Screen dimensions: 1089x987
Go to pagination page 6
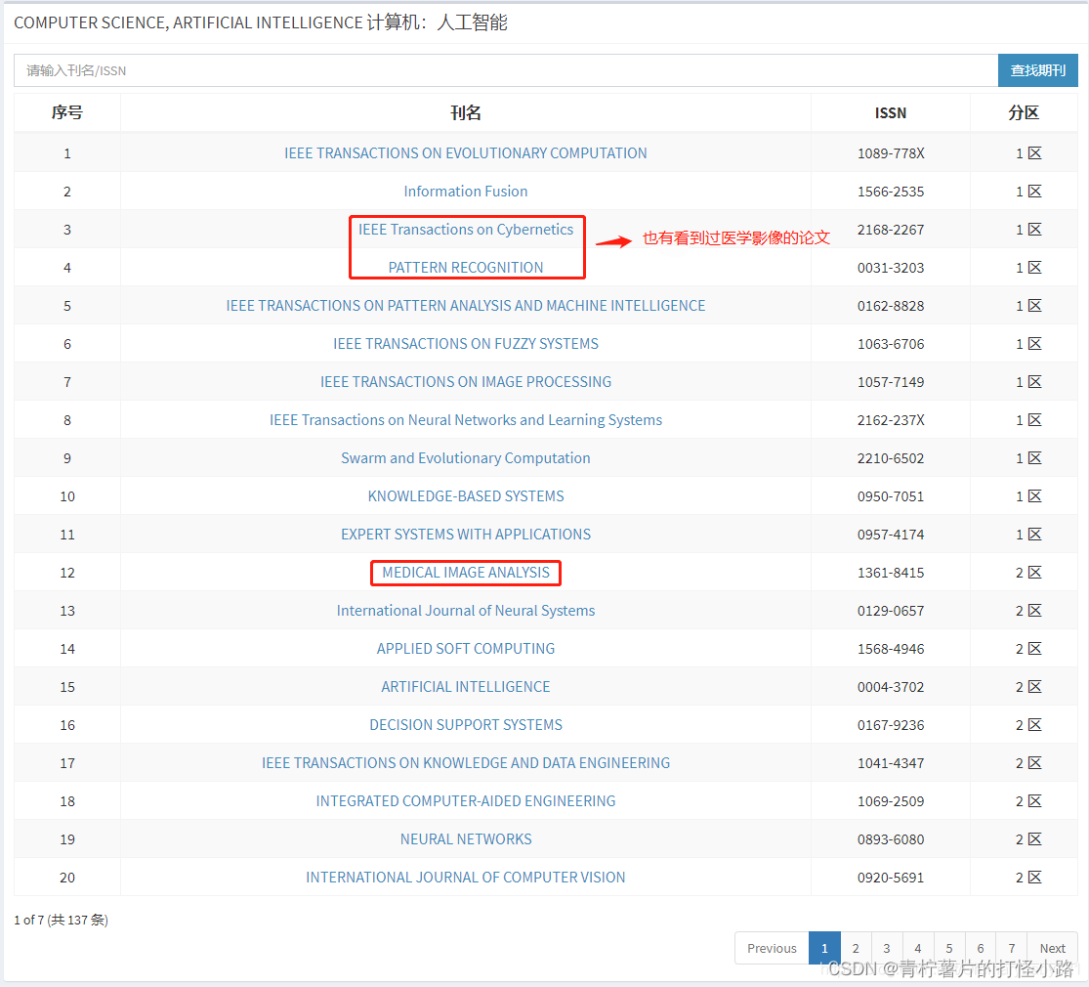[x=981, y=948]
